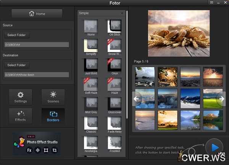
Task: Select the sunset over field thumbnail
Action: (x=213, y=77)
